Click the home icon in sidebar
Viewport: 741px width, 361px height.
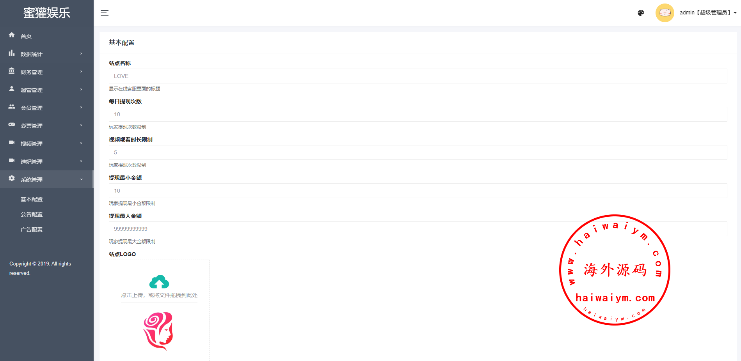tap(12, 35)
